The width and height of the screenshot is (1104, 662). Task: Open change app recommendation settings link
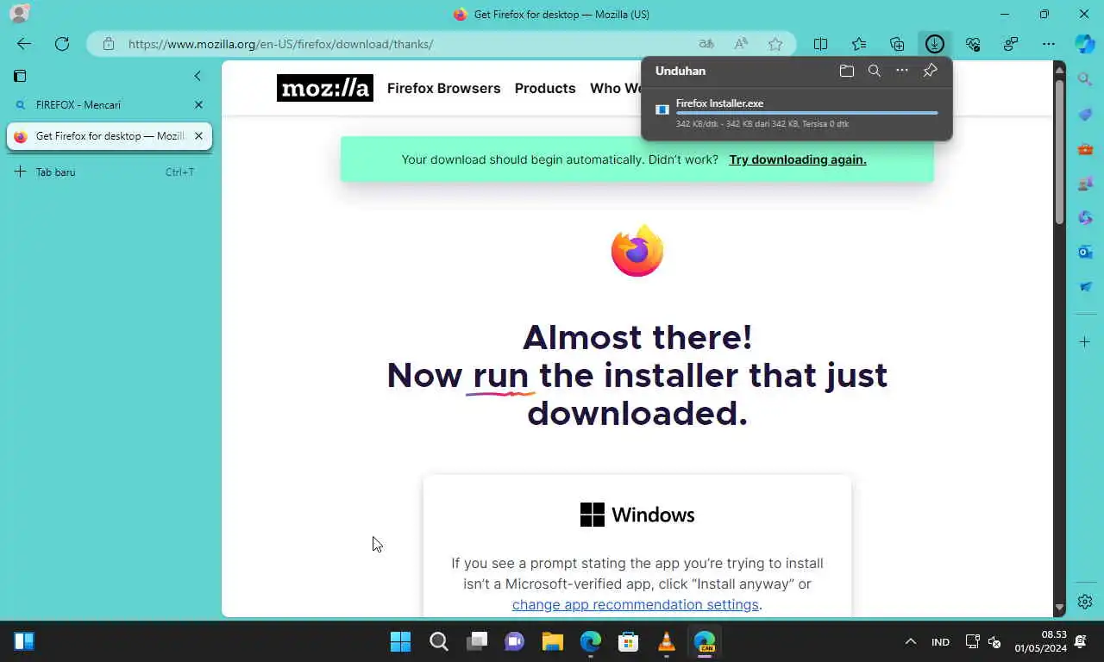pos(636,604)
